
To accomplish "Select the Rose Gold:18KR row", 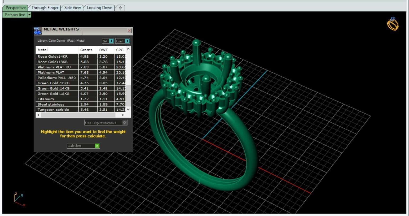I will pyautogui.click(x=81, y=62).
